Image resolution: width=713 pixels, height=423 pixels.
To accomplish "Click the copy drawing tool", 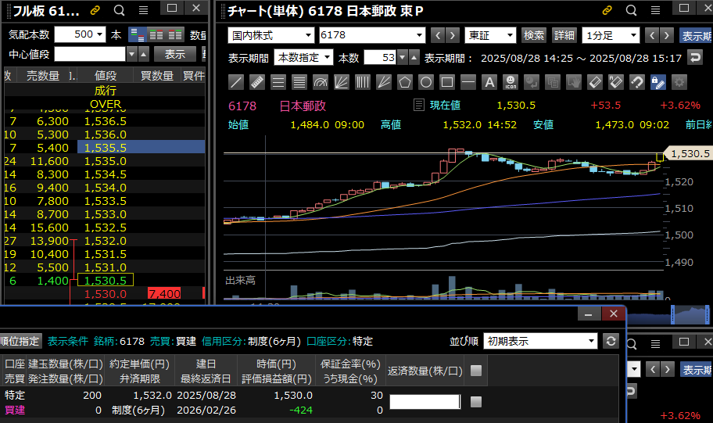I will pyautogui.click(x=553, y=82).
